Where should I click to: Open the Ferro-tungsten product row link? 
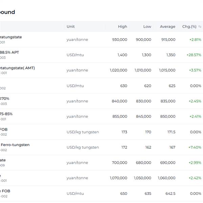[x=15, y=145]
